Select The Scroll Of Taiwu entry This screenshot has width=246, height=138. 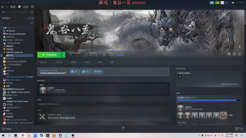point(17,102)
